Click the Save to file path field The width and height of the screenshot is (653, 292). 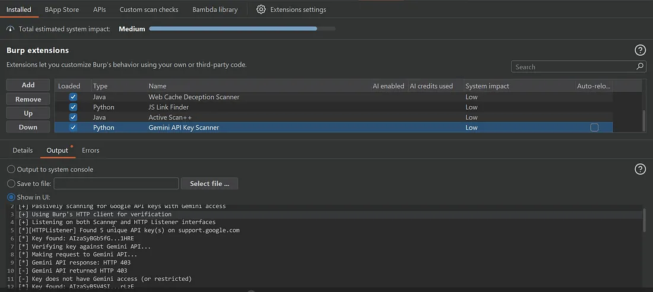tap(116, 183)
